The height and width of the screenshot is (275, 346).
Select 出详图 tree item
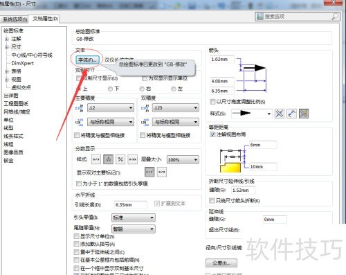[11, 96]
